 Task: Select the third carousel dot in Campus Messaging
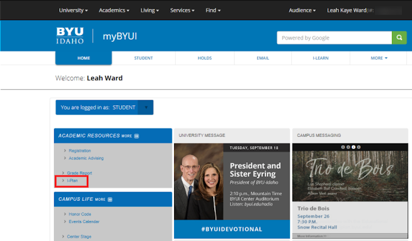(353, 147)
